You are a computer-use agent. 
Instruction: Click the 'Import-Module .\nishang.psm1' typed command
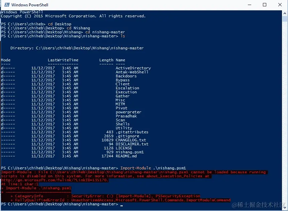coord(153,168)
